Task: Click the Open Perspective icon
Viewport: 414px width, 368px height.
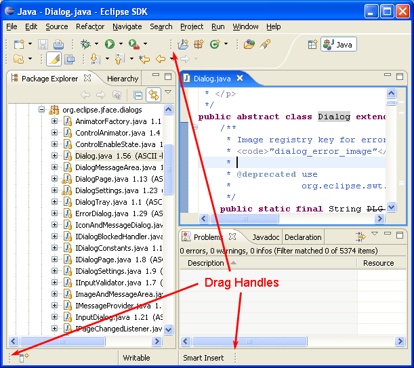Action: coord(312,44)
